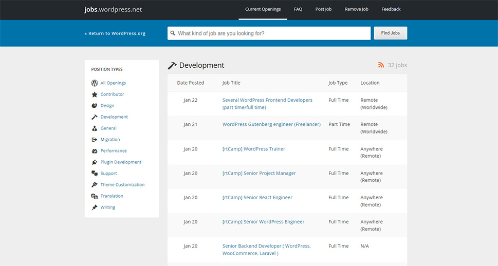The image size is (498, 266).
Task: Click the Migration arrow icon in sidebar
Action: click(95, 139)
